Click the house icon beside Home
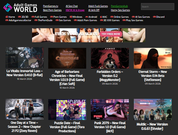Image resolution: width=178 pixels, height=135 pixels. click(x=7, y=17)
